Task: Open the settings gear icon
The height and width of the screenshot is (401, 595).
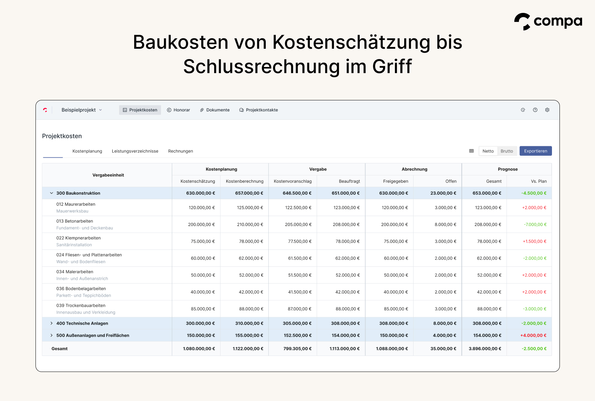Action: [x=547, y=110]
